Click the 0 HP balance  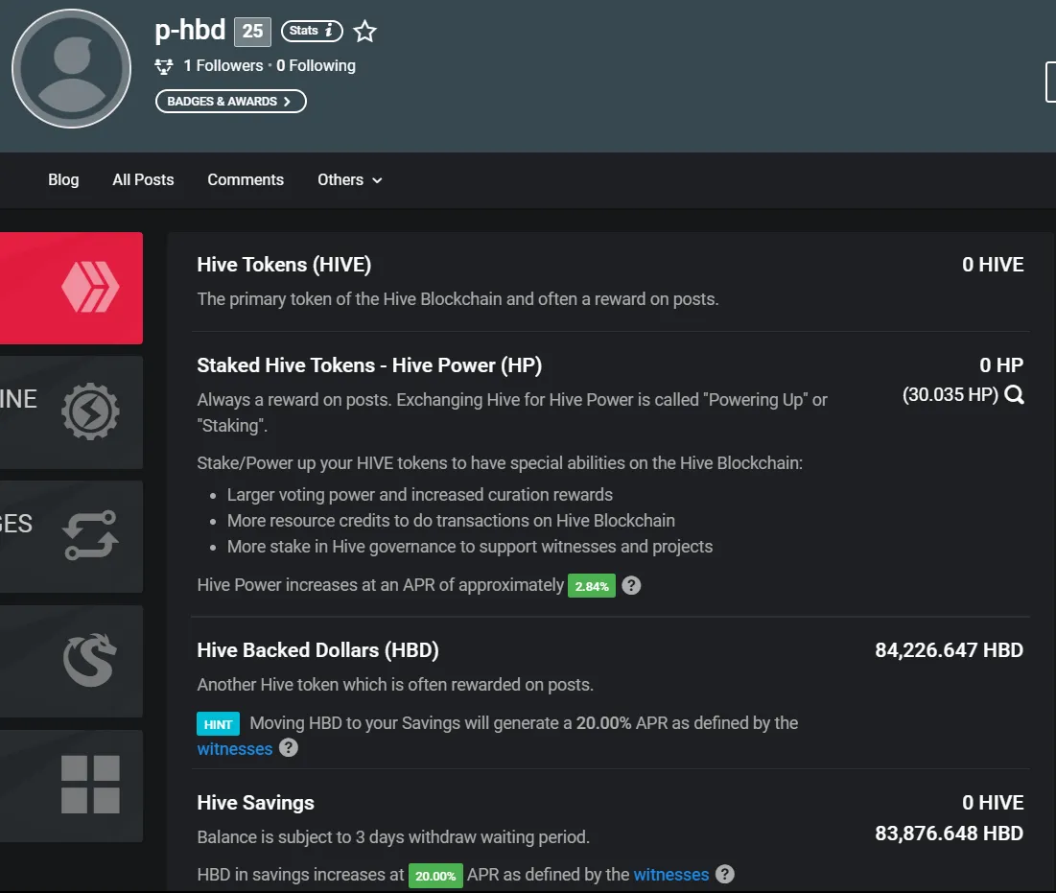point(1001,365)
